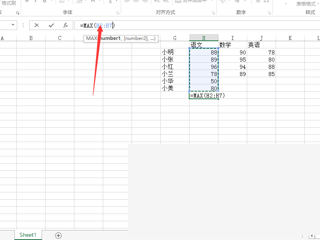Click 小美's 语文 score 80
Screen dimensions: 320x240
pos(204,88)
